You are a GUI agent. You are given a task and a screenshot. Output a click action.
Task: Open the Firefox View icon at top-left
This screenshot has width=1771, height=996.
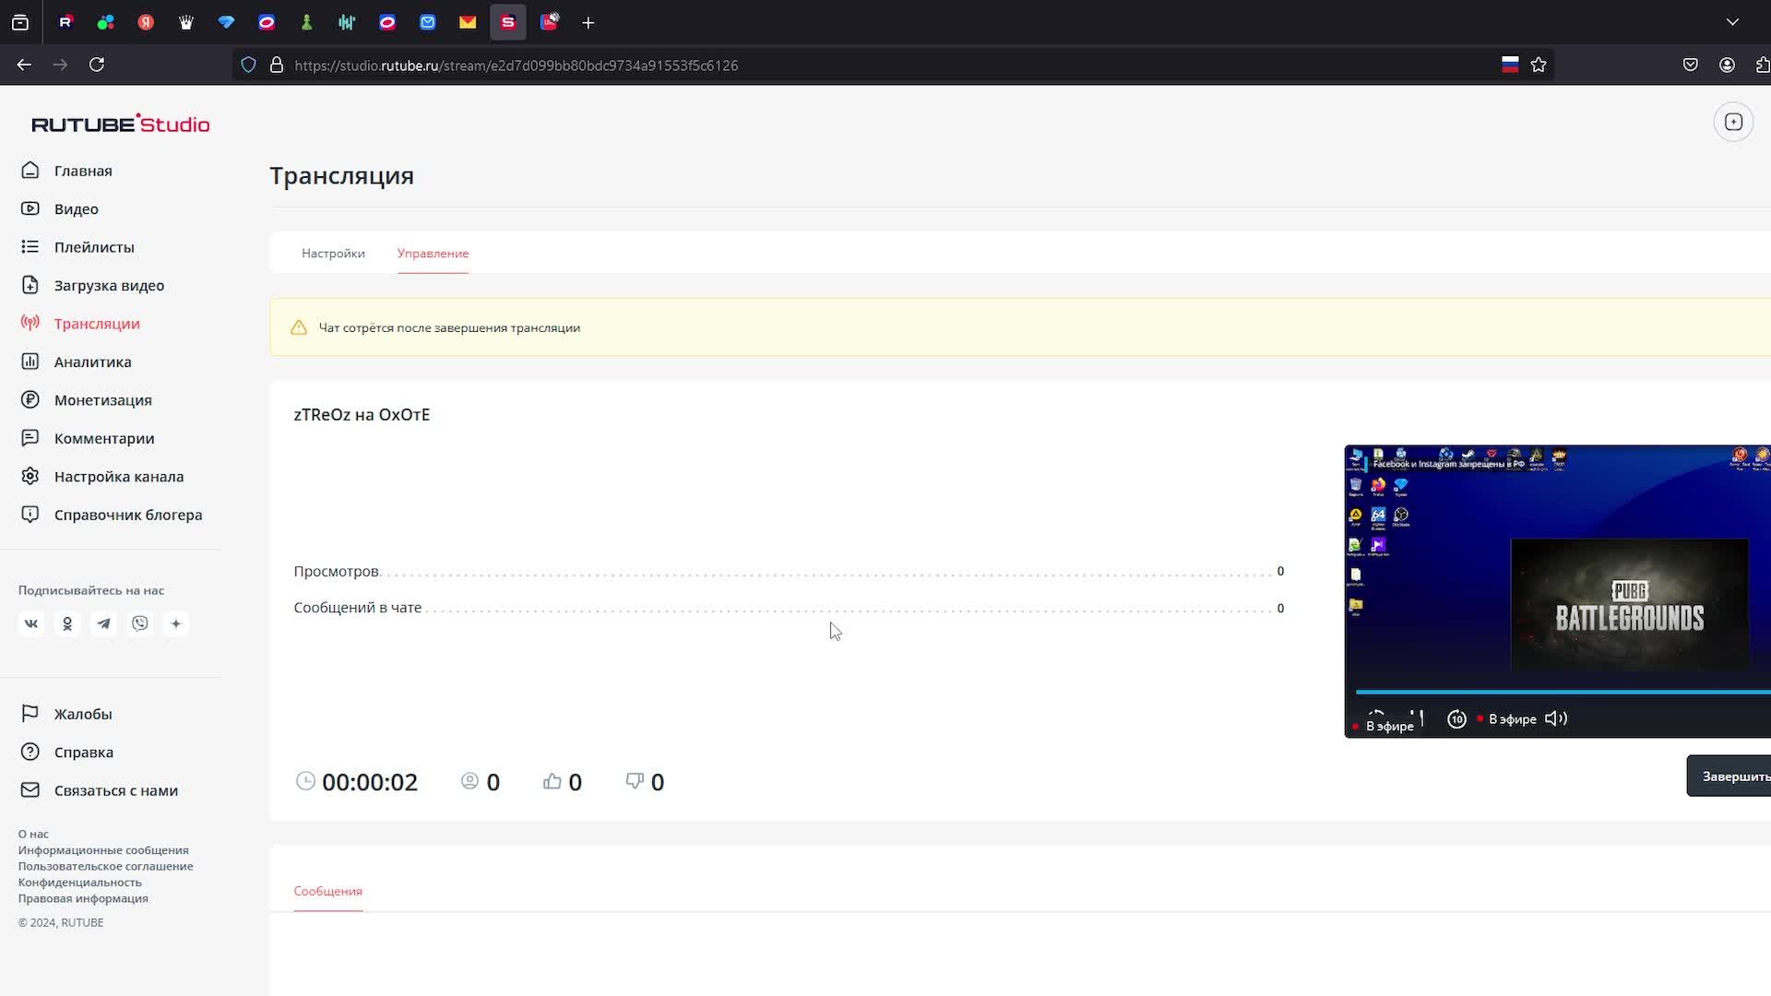click(20, 22)
